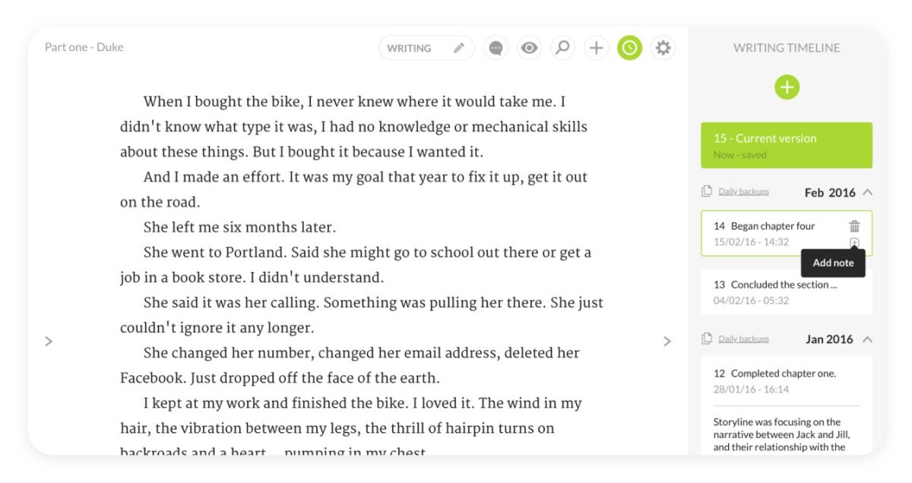This screenshot has height=483, width=912.
Task: Open the settings gear icon
Action: click(x=663, y=48)
